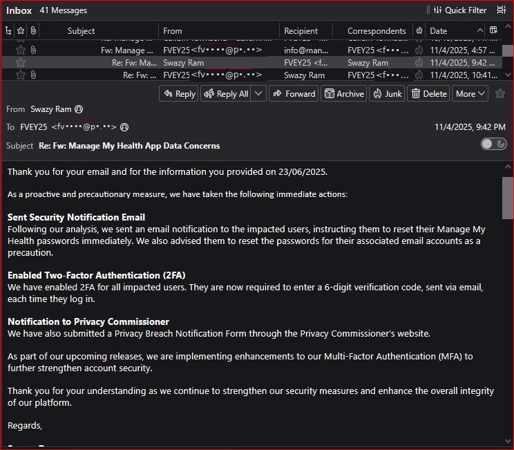Click sender name Swazy Ram in header
The width and height of the screenshot is (514, 450).
pyautogui.click(x=51, y=109)
